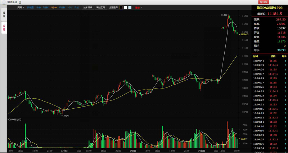
Task: Choose the black theme swatch
Action: click(x=121, y=8)
